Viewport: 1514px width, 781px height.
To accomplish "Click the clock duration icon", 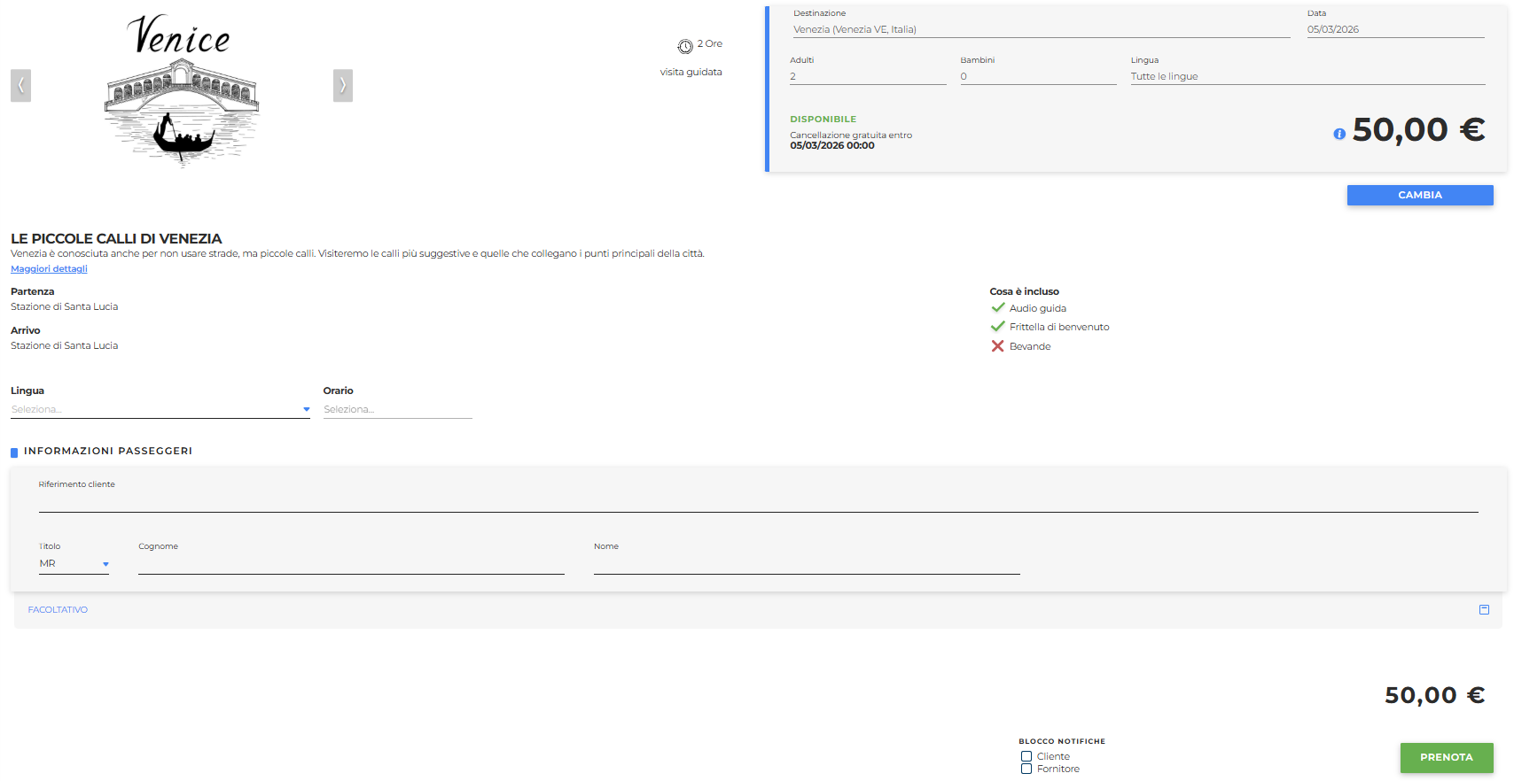I will (685, 46).
